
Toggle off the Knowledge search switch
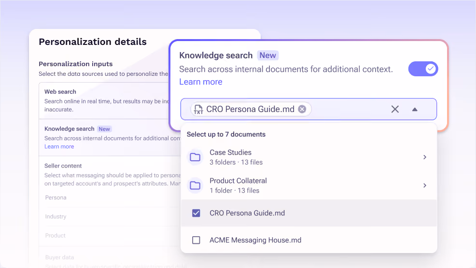(x=423, y=69)
